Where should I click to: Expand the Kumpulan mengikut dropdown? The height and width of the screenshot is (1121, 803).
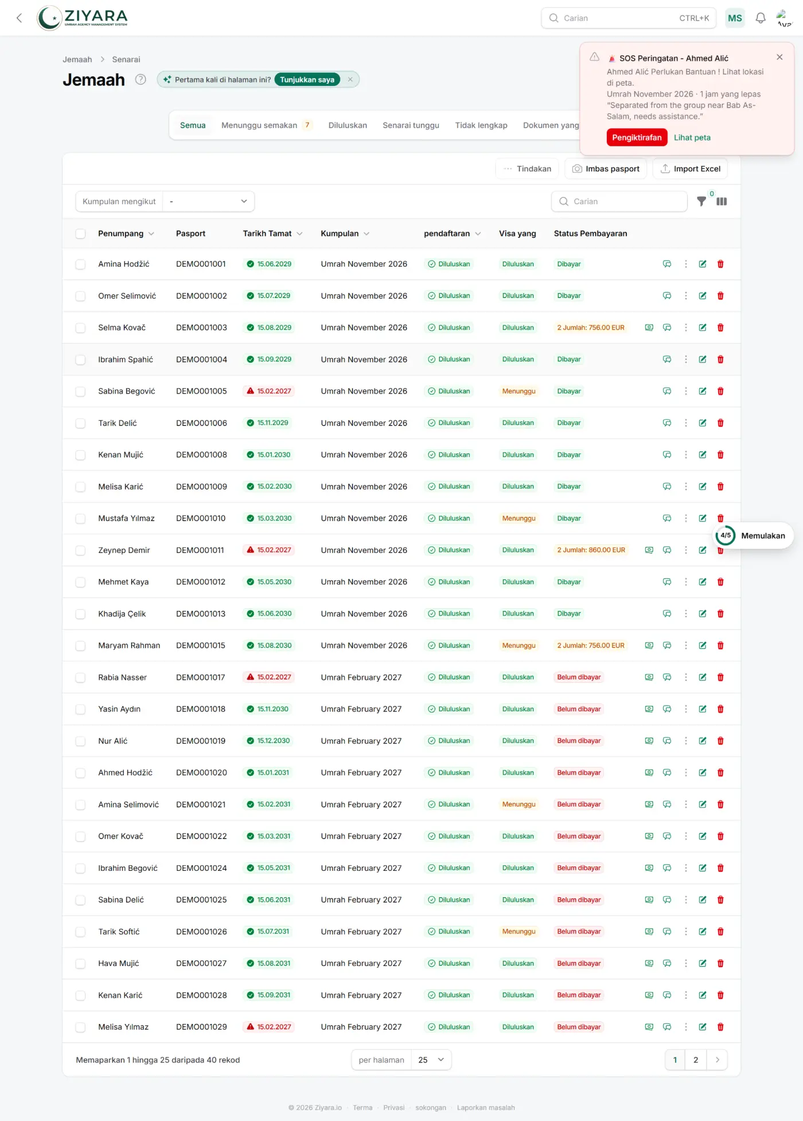209,201
